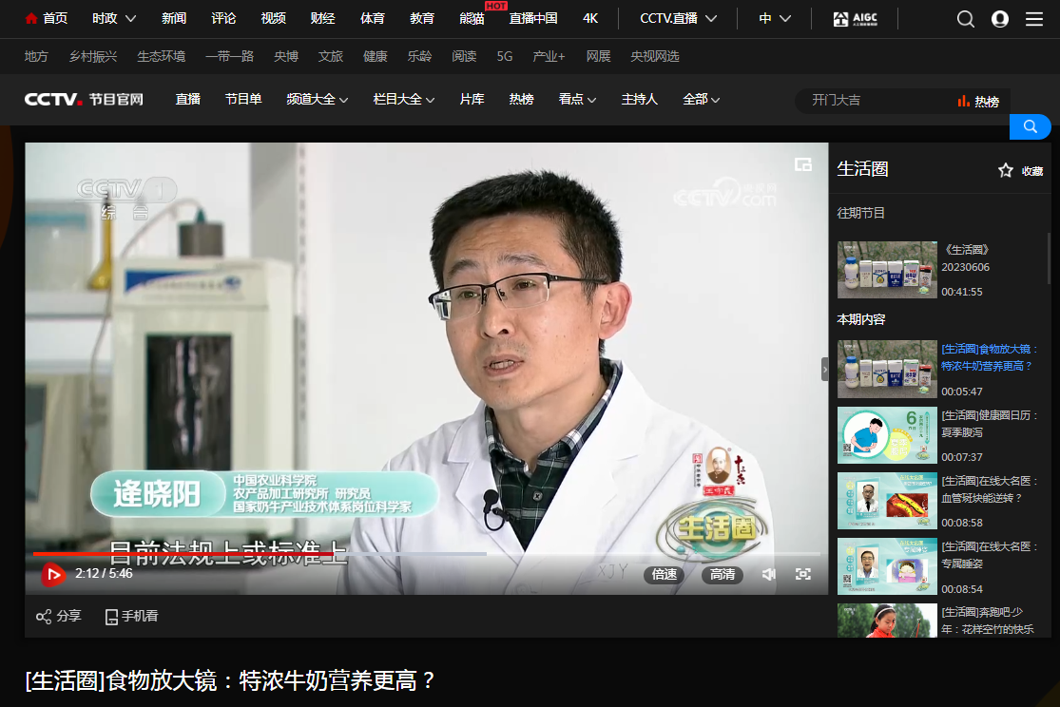Seek on the video progress bar
Viewport: 1060px width, 707px height.
pyautogui.click(x=427, y=554)
